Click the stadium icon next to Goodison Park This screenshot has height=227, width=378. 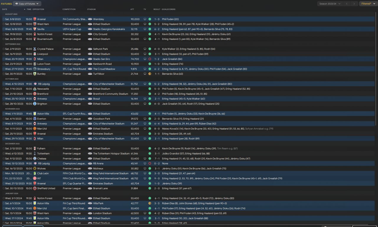point(90,119)
